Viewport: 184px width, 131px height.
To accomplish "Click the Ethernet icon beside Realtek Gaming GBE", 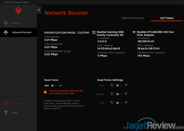I will point(94,32).
